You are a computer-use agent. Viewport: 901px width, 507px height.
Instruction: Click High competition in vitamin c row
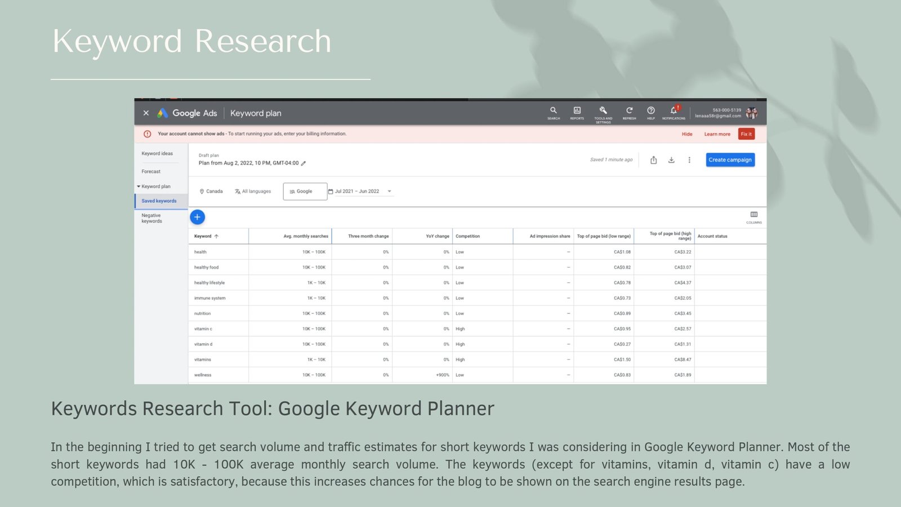(x=460, y=329)
